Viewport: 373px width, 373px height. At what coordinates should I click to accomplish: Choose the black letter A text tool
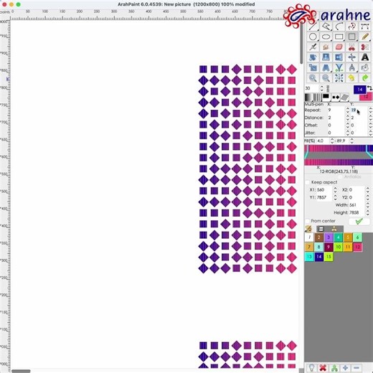point(364,57)
